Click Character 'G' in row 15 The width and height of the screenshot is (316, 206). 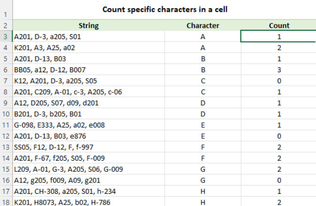tap(203, 169)
